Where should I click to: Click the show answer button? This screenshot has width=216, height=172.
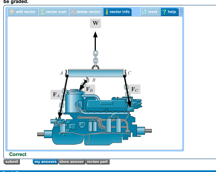pos(71,161)
